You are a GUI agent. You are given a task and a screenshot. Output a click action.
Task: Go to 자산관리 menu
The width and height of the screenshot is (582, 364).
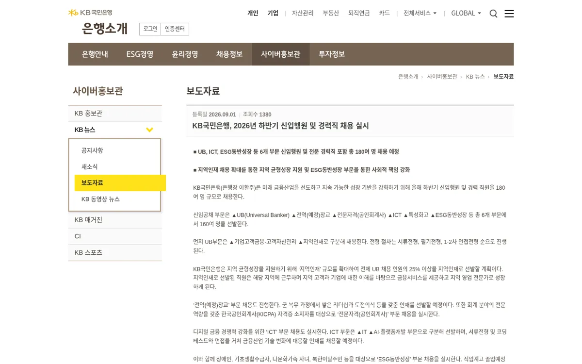click(x=303, y=13)
